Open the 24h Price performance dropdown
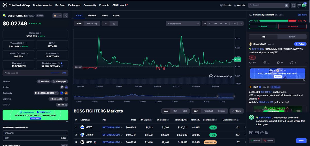 [64, 145]
